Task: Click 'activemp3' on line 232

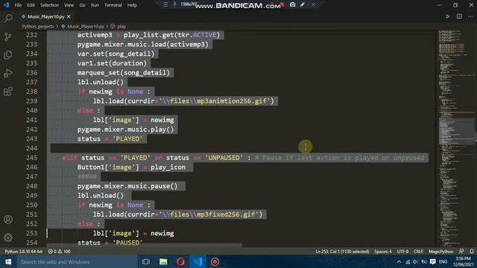Action: coord(95,35)
